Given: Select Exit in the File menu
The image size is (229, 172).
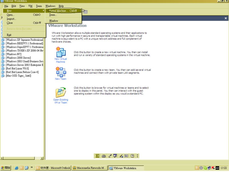Looking at the screenshot, I should pyautogui.click(x=24, y=35).
